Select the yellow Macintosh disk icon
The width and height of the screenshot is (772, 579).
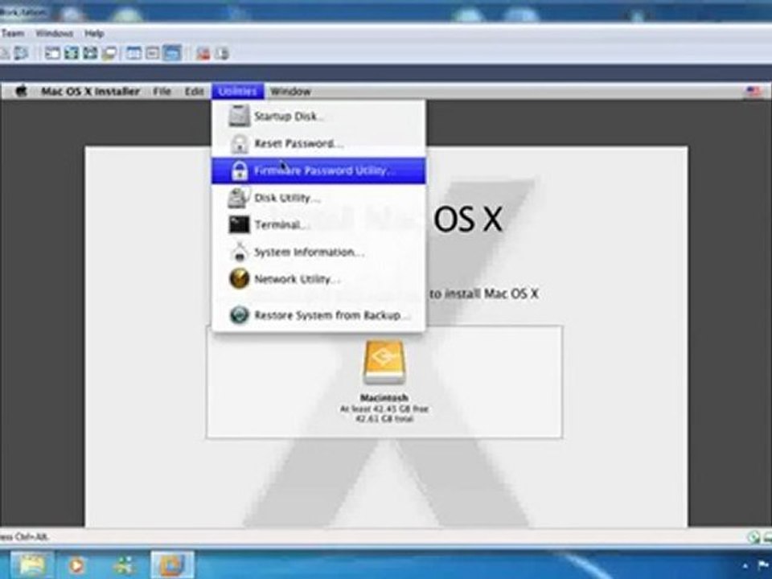point(384,363)
